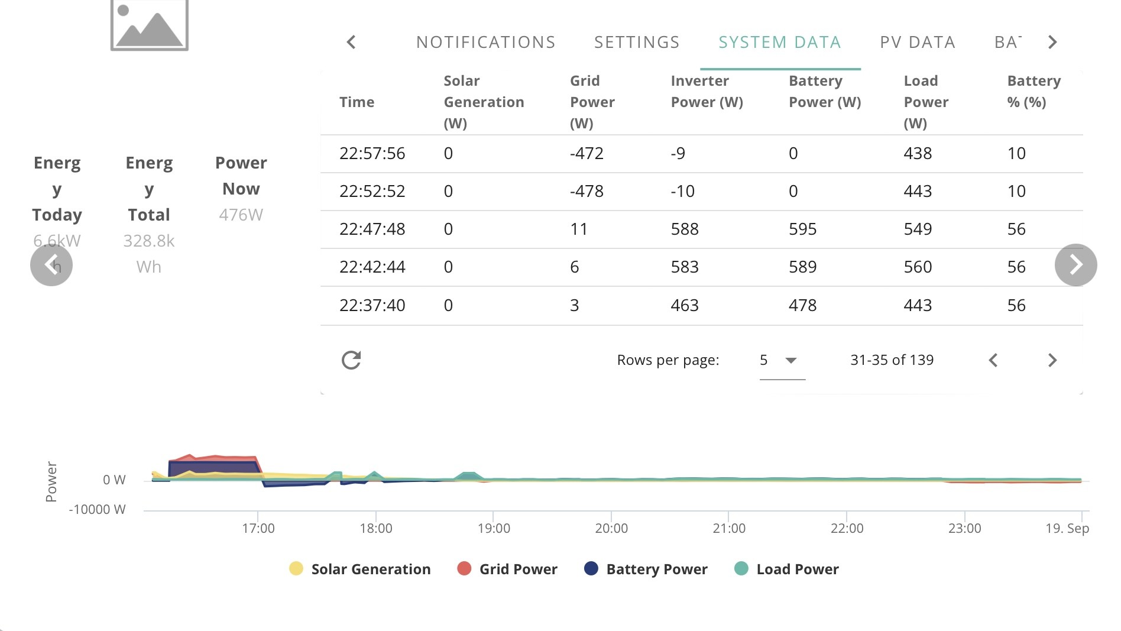The image size is (1121, 631).
Task: Click the placeholder image icon
Action: 150,25
